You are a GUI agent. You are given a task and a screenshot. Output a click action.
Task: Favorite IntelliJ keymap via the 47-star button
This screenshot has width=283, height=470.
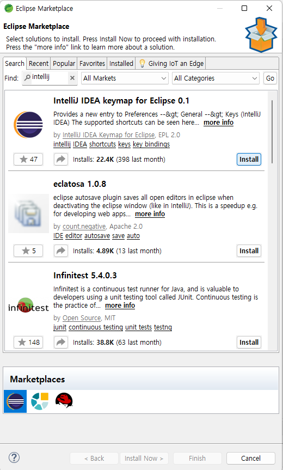click(x=28, y=159)
